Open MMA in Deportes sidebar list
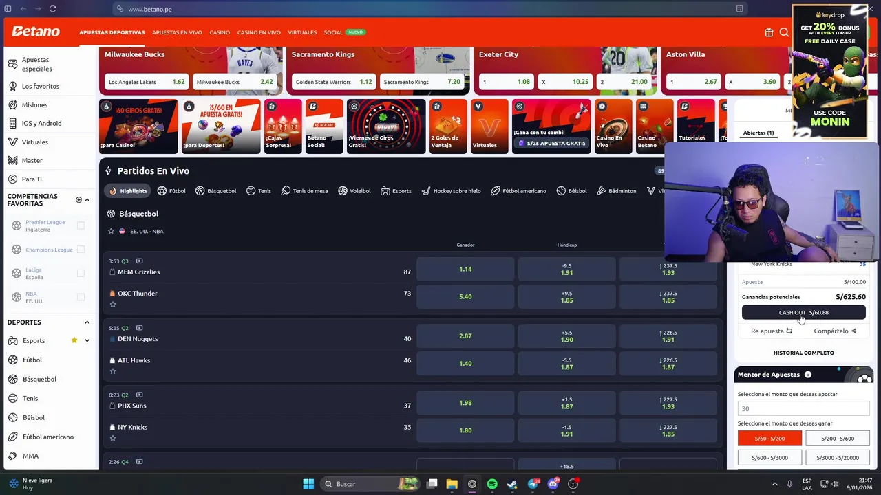 click(30, 456)
